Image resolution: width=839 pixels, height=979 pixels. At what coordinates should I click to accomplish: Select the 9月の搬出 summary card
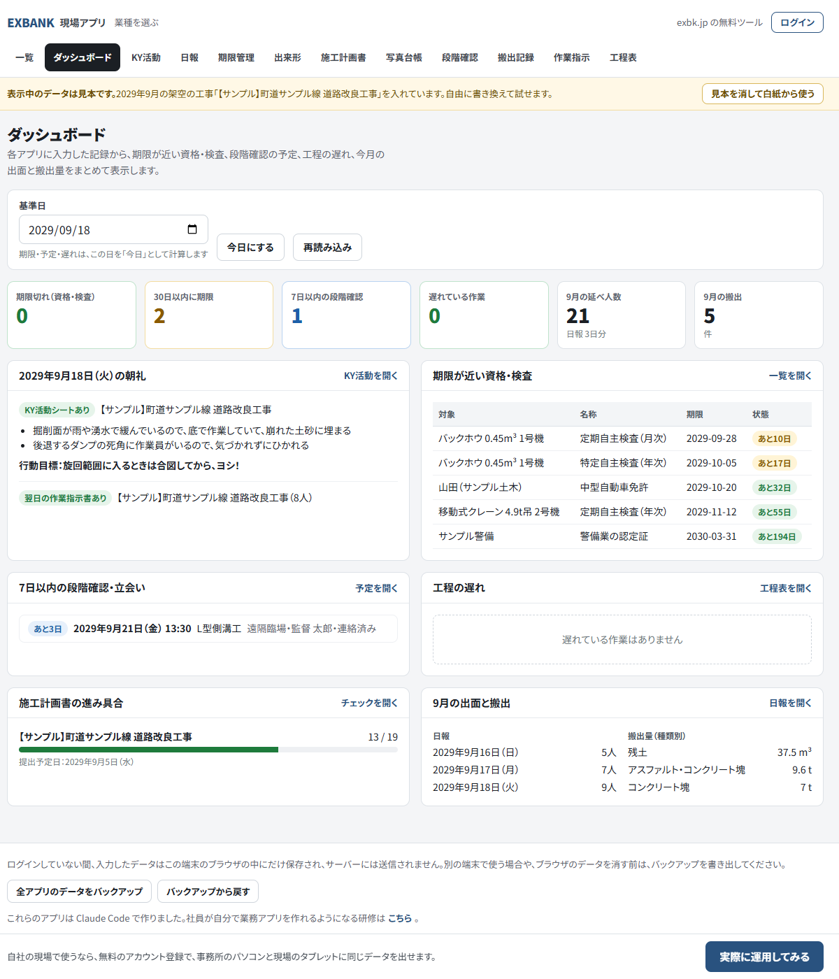pos(759,315)
